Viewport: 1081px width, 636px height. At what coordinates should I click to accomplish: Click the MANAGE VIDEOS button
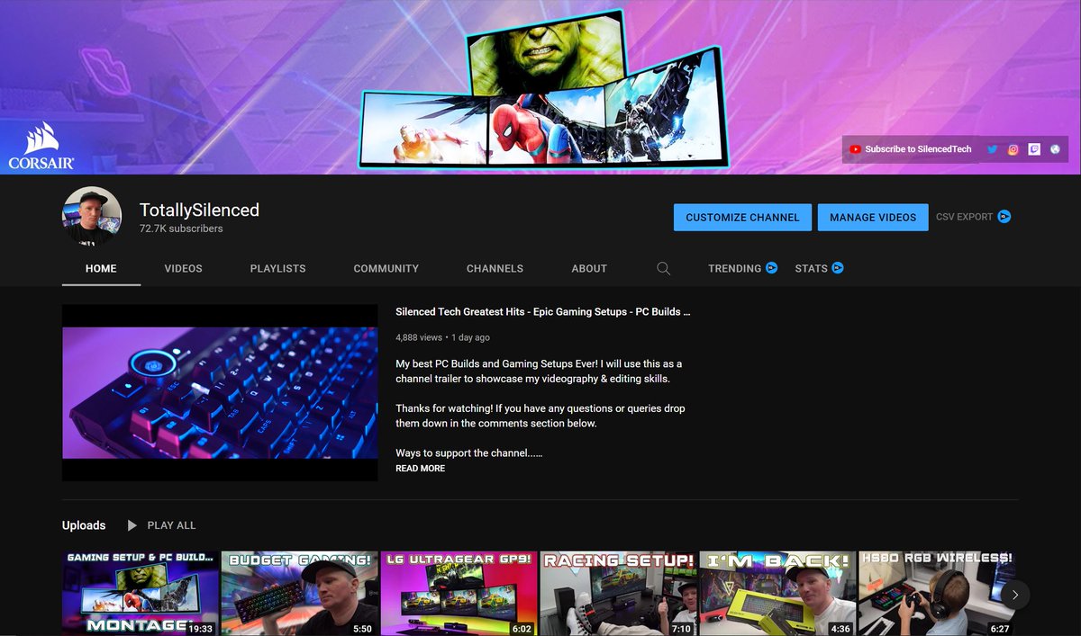[873, 217]
